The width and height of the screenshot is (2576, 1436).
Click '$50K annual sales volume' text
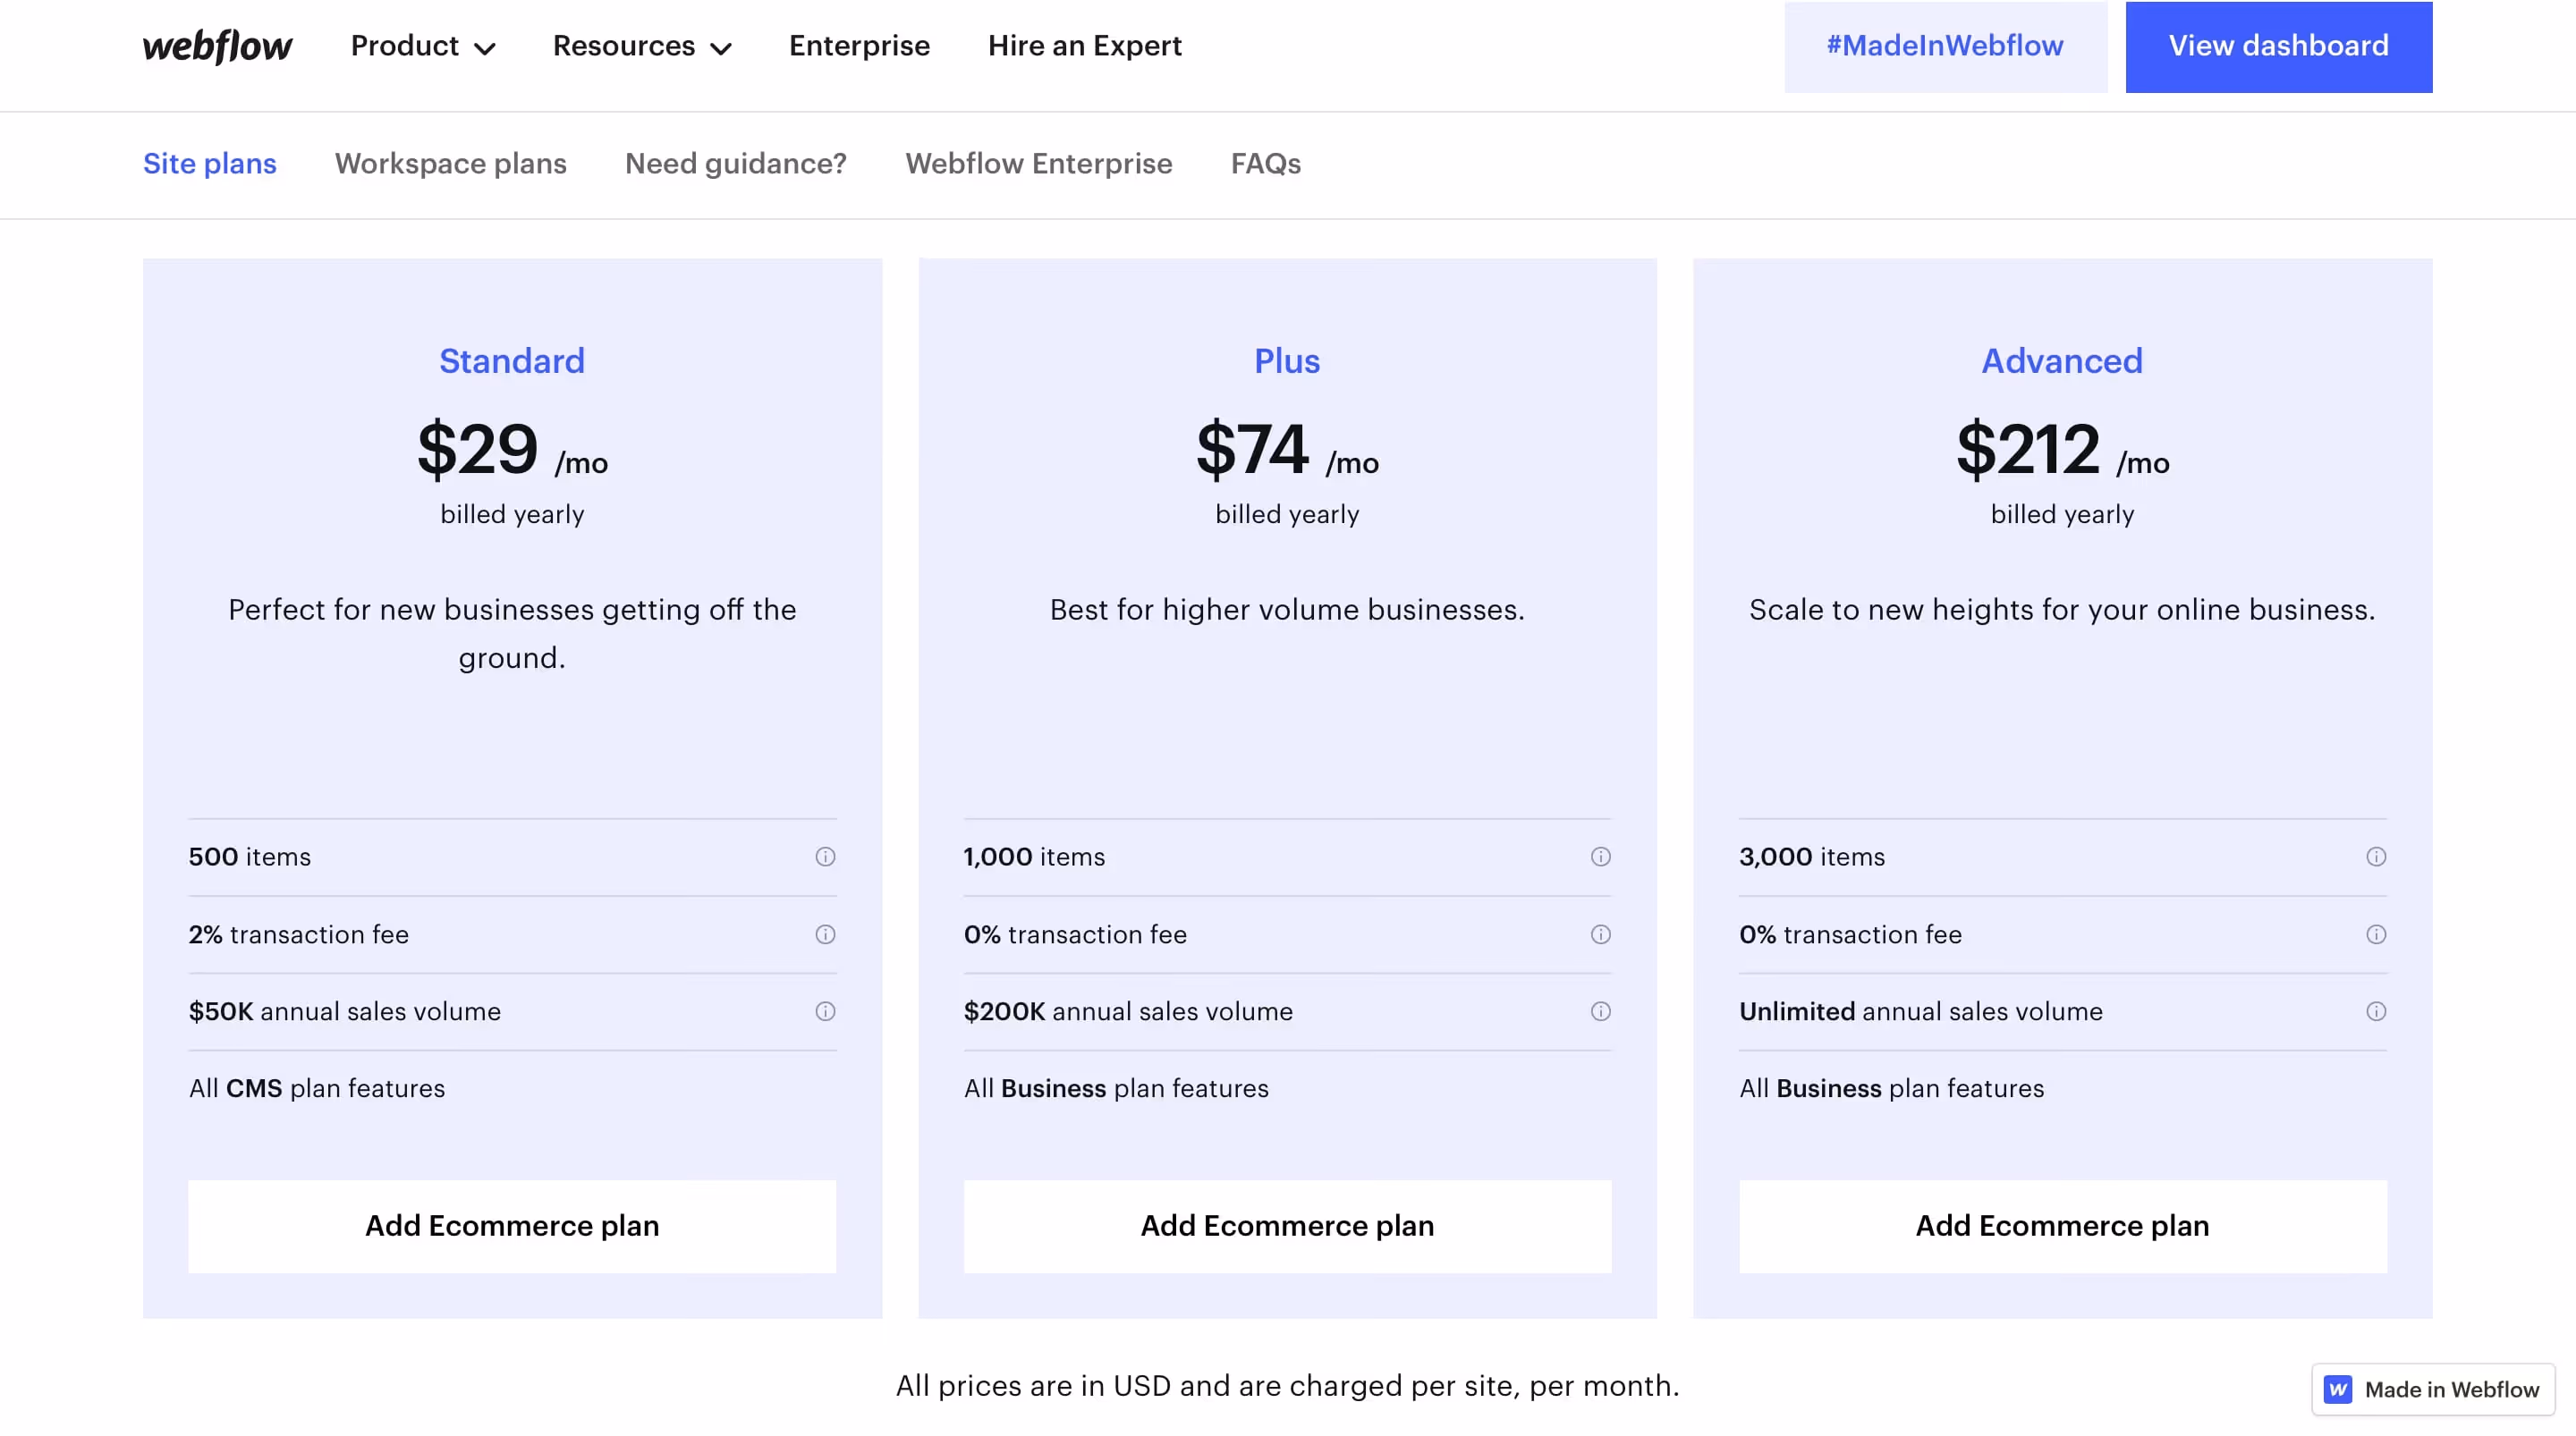(x=344, y=1011)
